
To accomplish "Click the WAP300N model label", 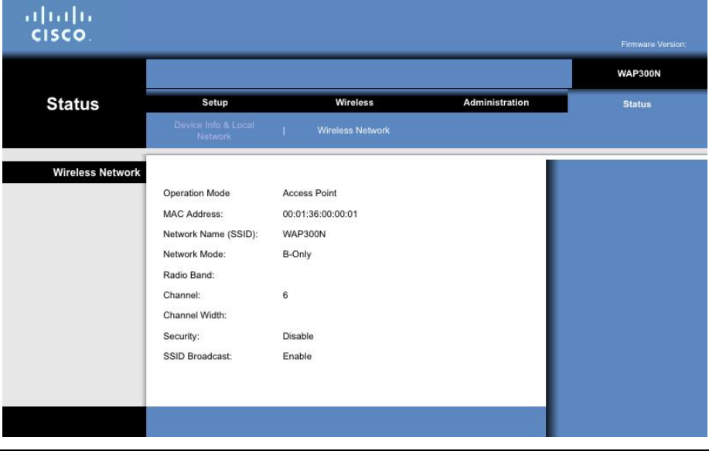I will (x=639, y=73).
